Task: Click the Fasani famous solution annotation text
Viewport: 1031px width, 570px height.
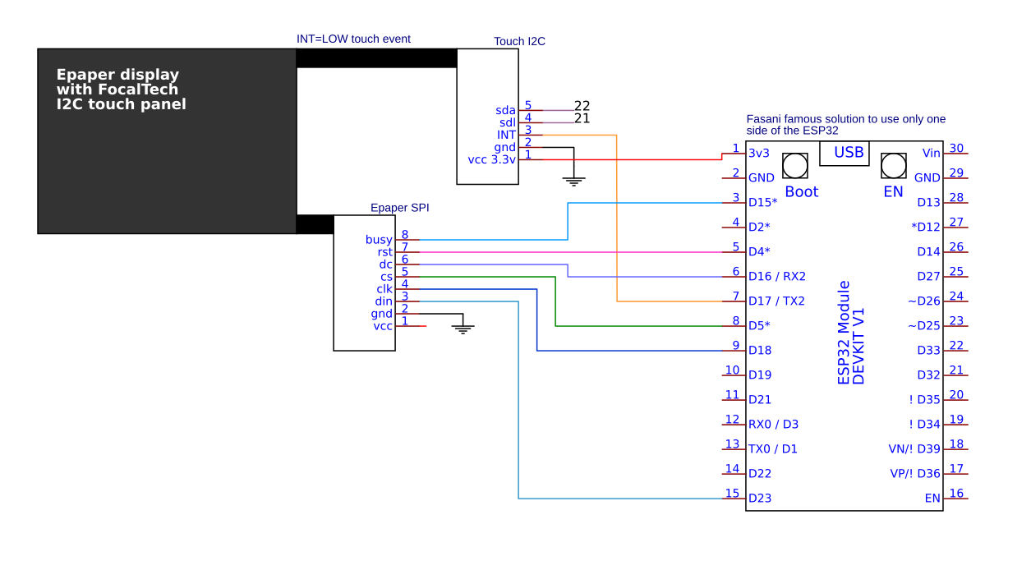Action: click(x=846, y=125)
